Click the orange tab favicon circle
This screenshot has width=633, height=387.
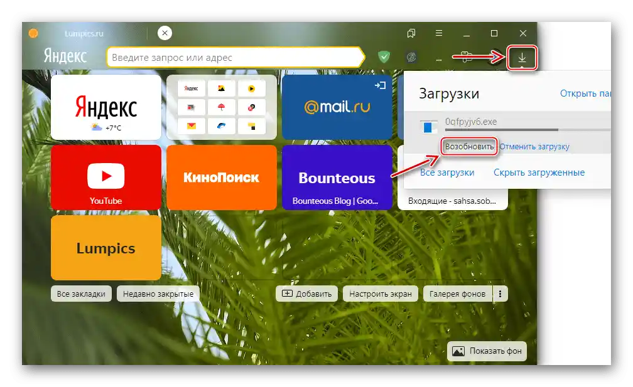(x=33, y=33)
